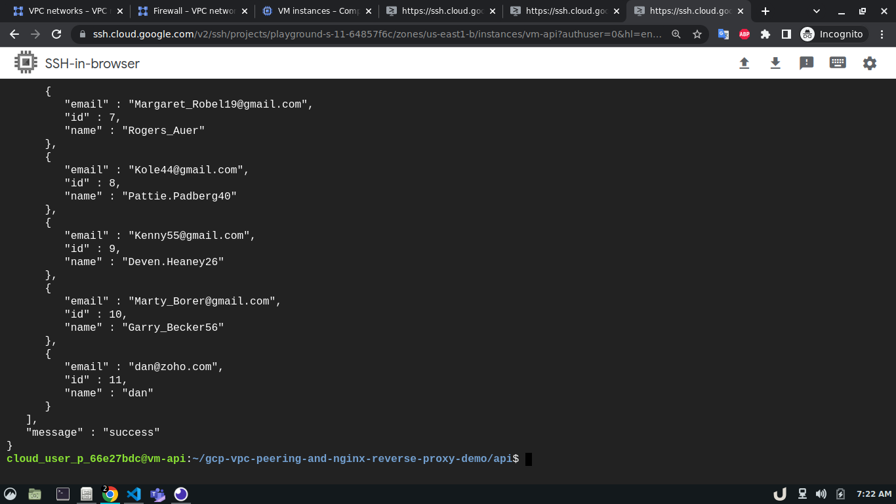This screenshot has height=504, width=896.
Task: Launch the Terminal from the taskbar
Action: click(x=63, y=494)
